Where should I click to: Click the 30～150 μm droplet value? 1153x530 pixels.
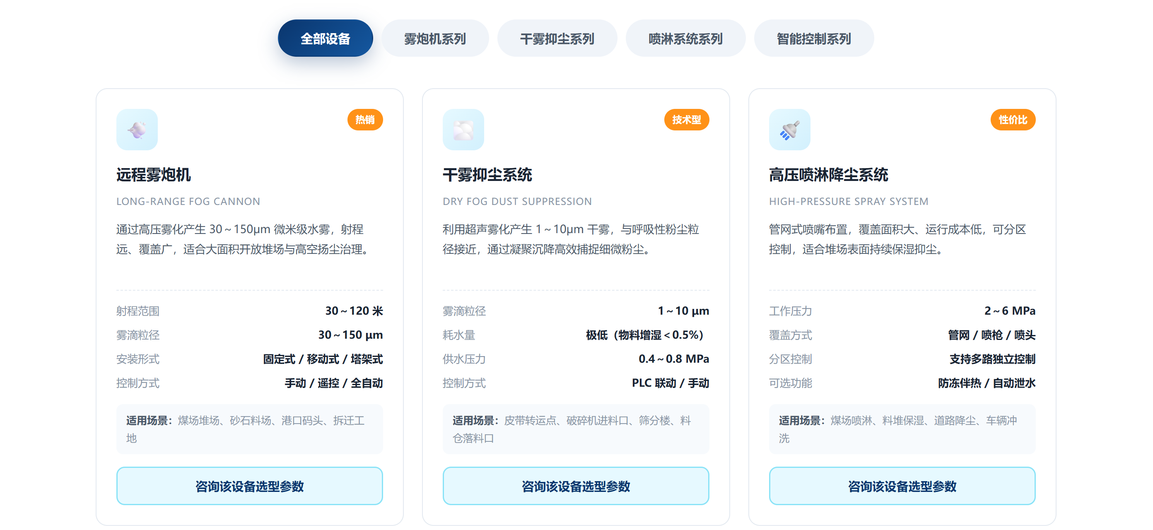click(350, 335)
